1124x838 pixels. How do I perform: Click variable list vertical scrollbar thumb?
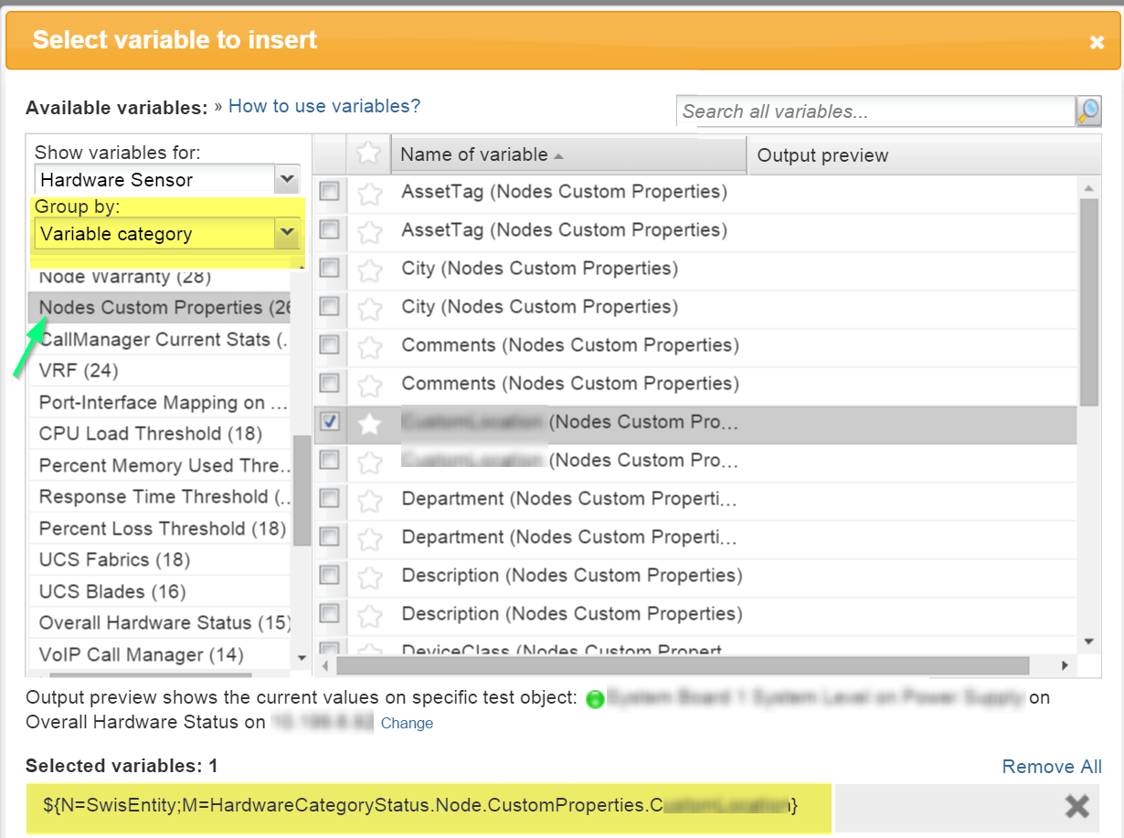click(x=1088, y=302)
